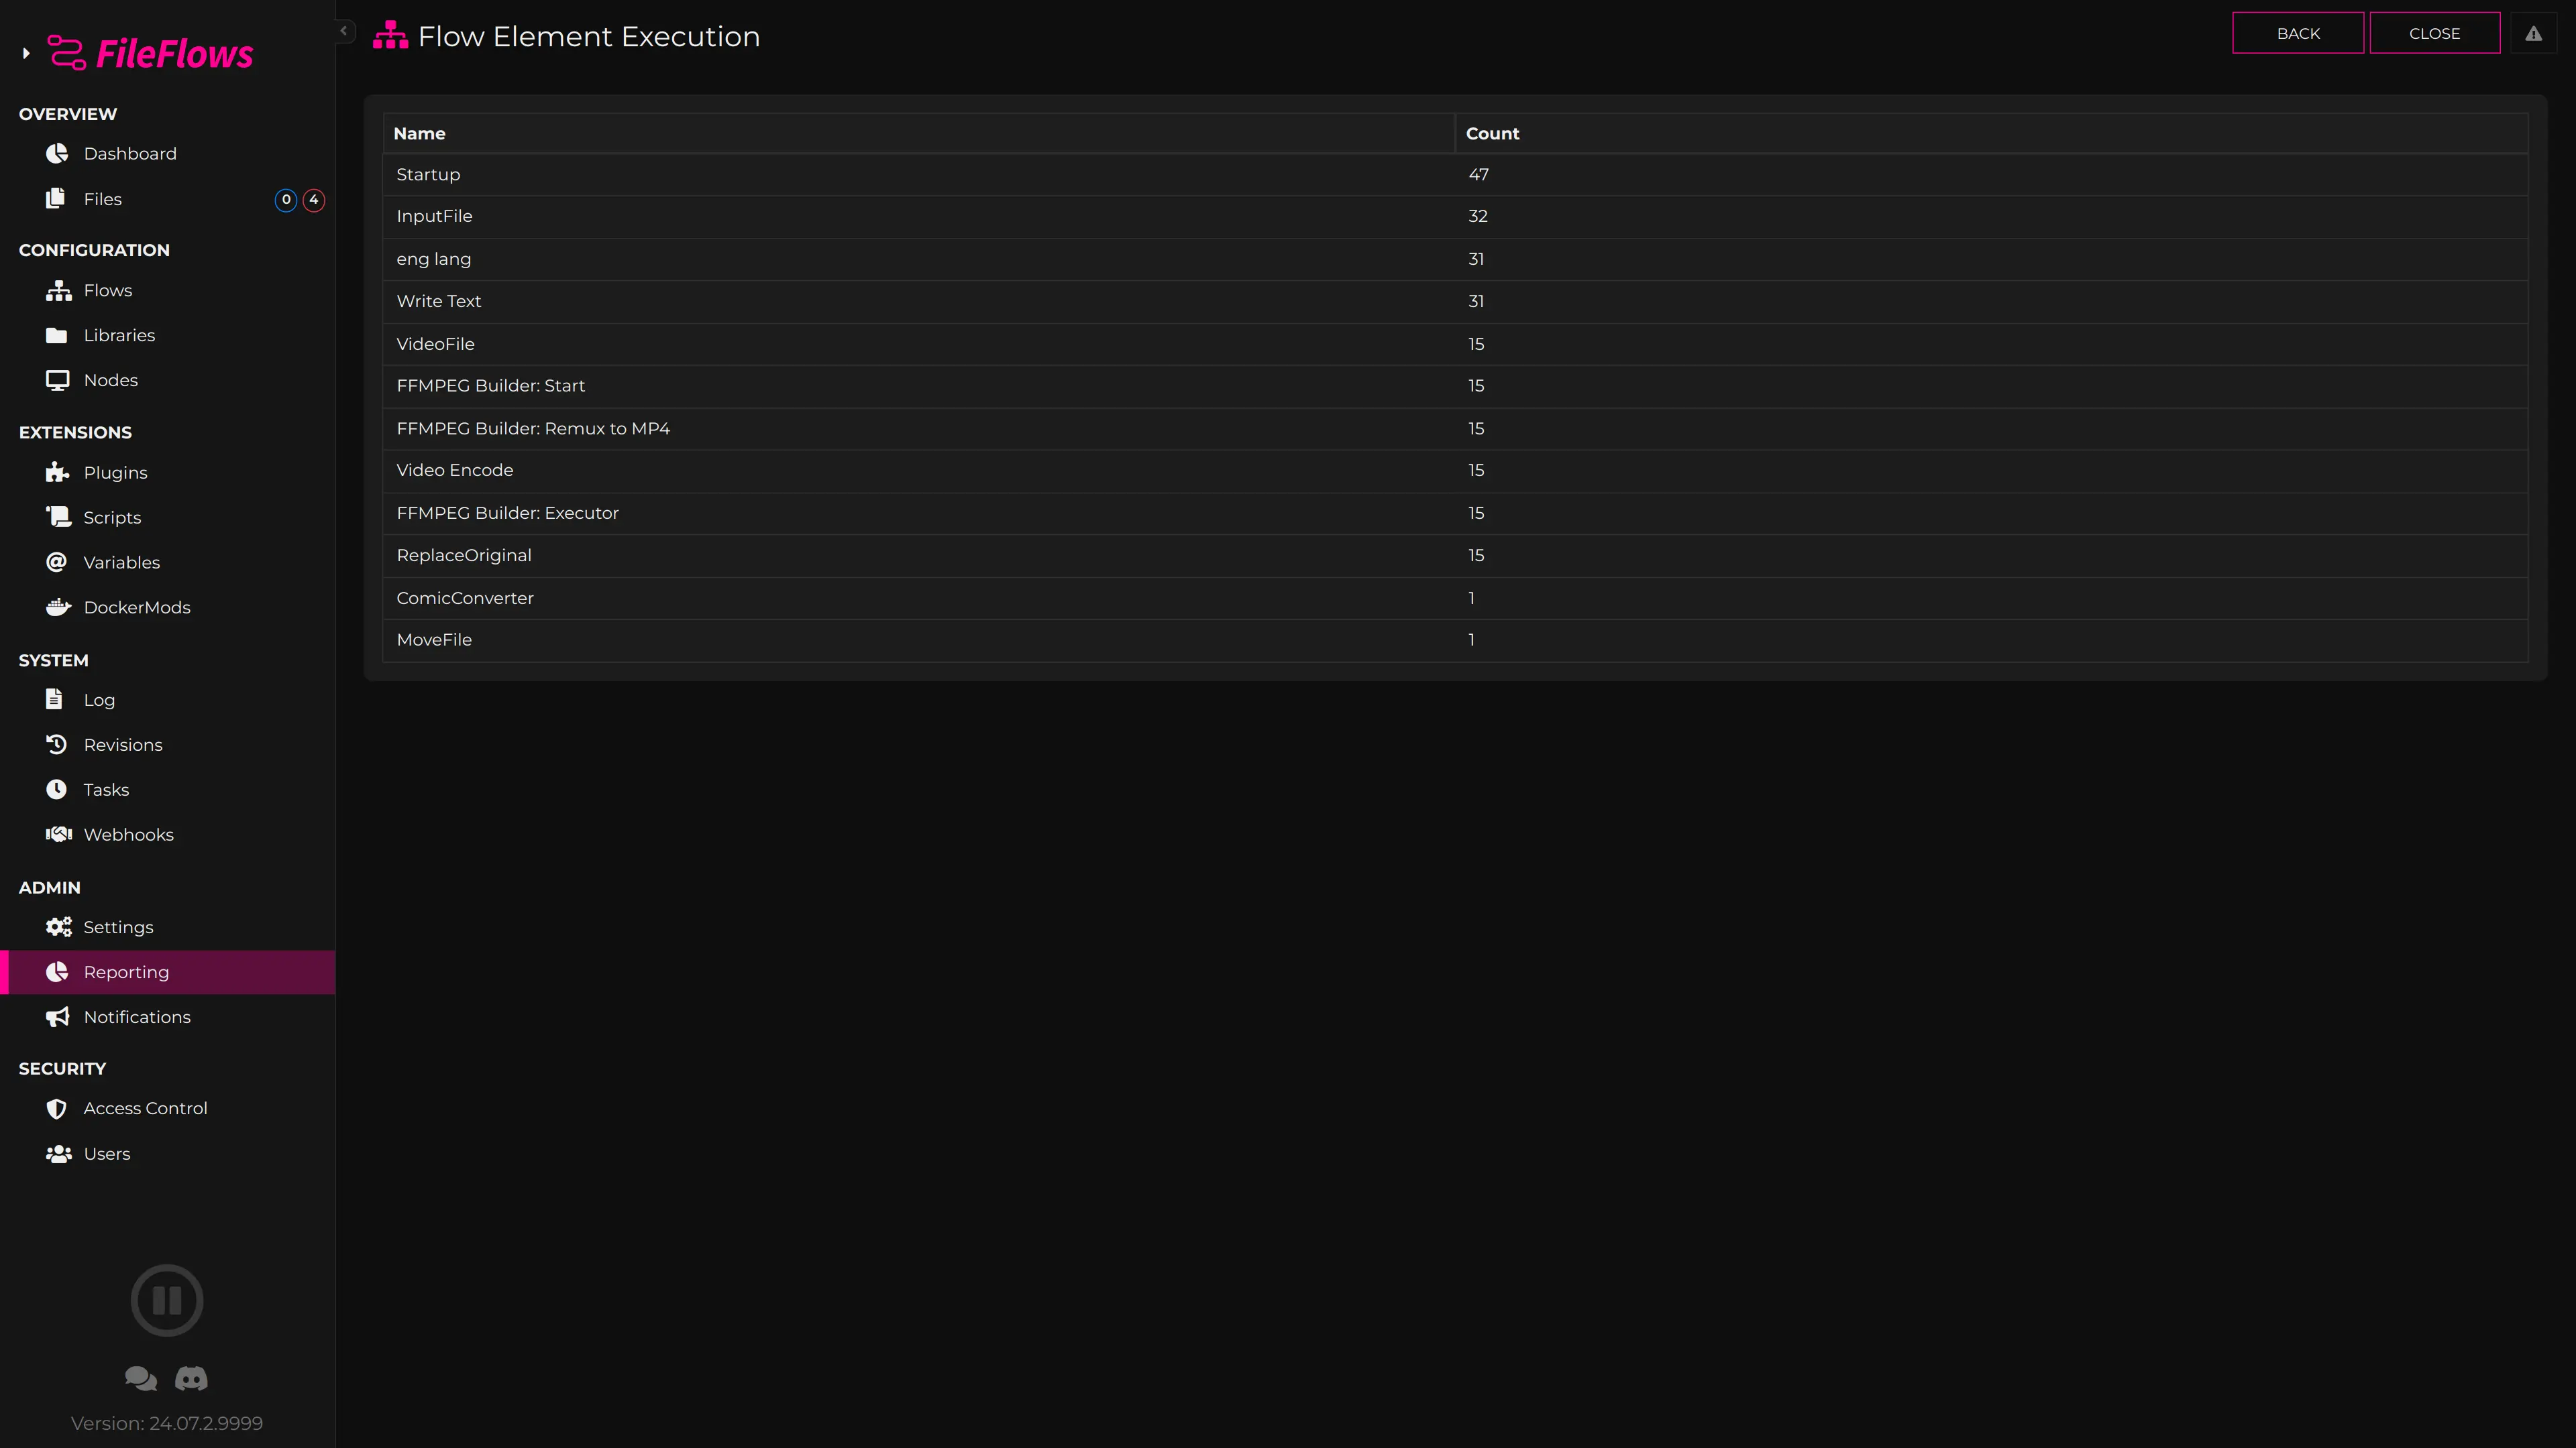Viewport: 2576px width, 1448px height.
Task: Click the Flows sitemap icon in sidebar
Action: pos(58,290)
